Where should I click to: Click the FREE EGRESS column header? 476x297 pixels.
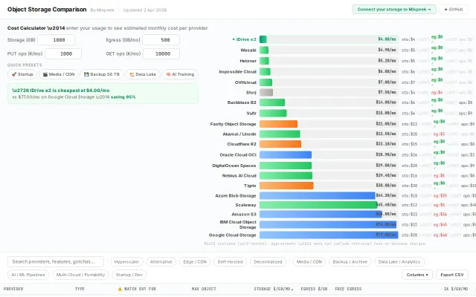coord(348,289)
